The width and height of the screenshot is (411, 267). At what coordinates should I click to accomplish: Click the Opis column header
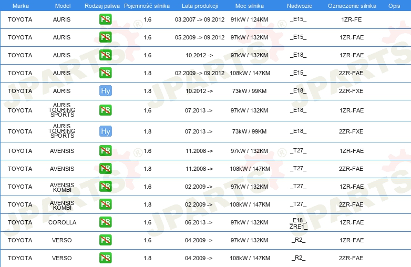tap(394, 6)
